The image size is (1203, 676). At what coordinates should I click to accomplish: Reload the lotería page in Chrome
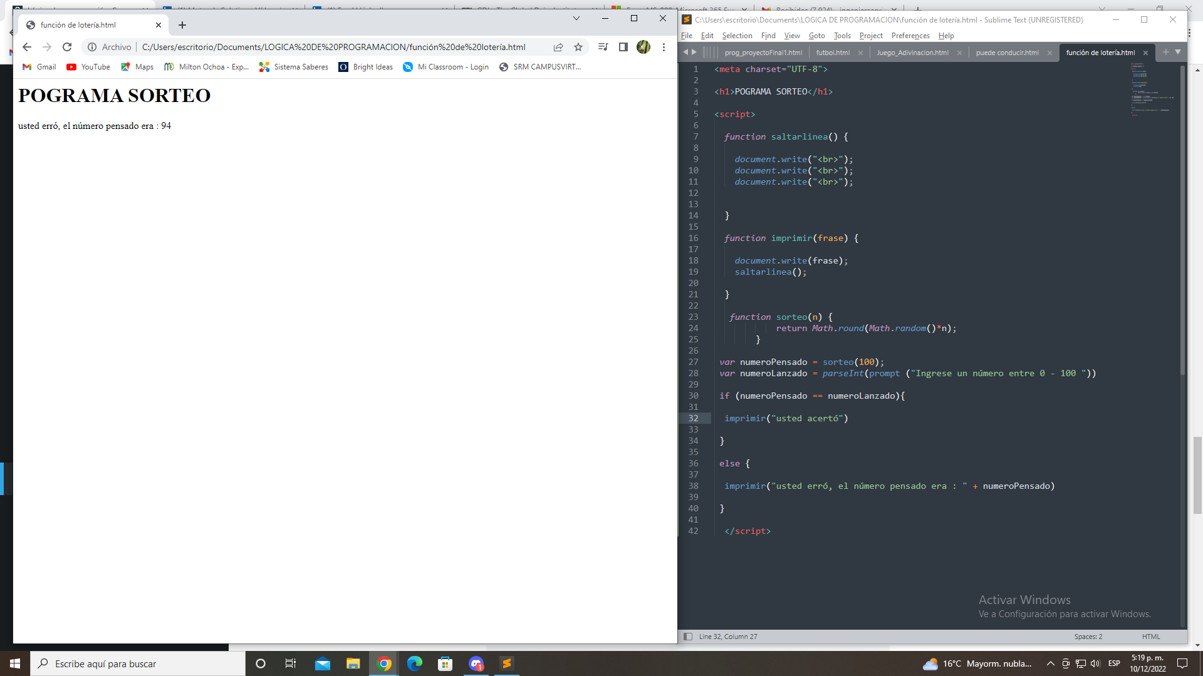coord(67,47)
